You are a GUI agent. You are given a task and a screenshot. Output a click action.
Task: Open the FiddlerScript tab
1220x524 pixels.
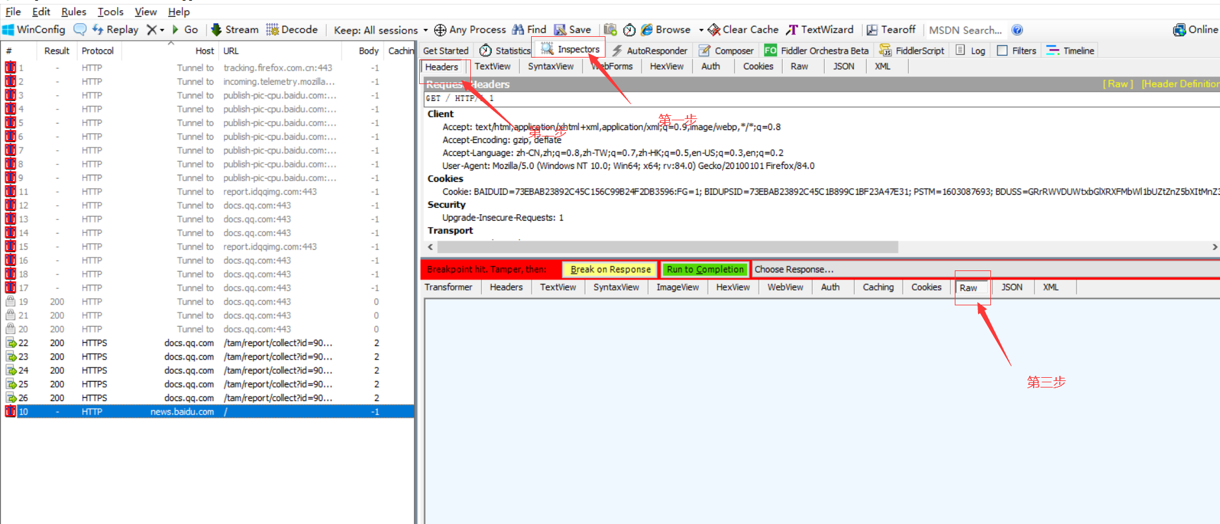click(912, 50)
